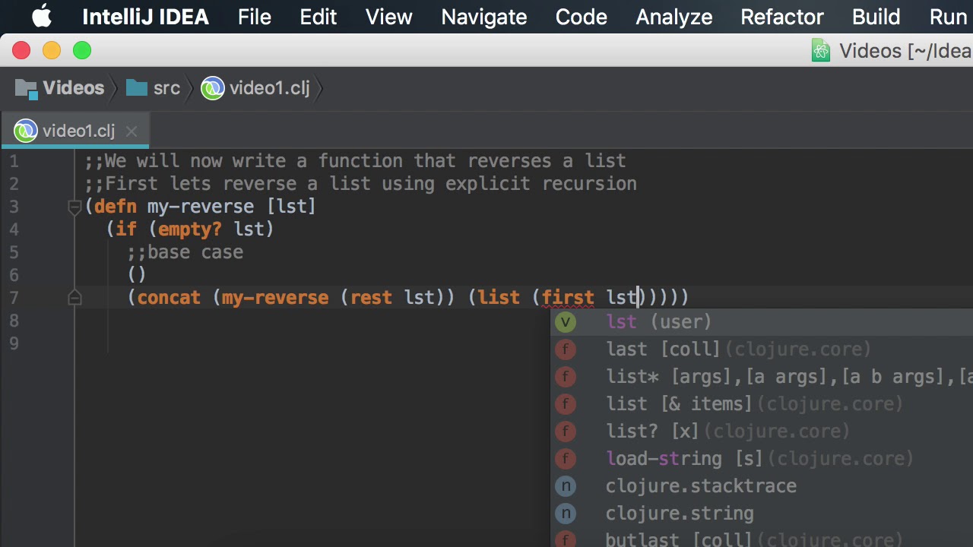973x547 pixels.
Task: Select the last [coll] completion suggestion
Action: click(762, 349)
